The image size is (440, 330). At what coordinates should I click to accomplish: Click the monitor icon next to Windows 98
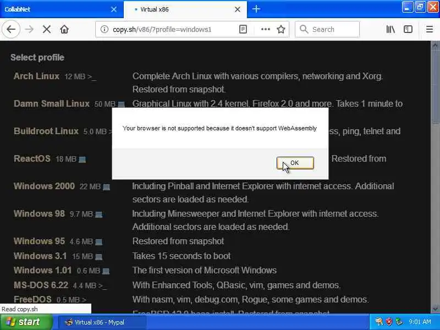pos(98,215)
